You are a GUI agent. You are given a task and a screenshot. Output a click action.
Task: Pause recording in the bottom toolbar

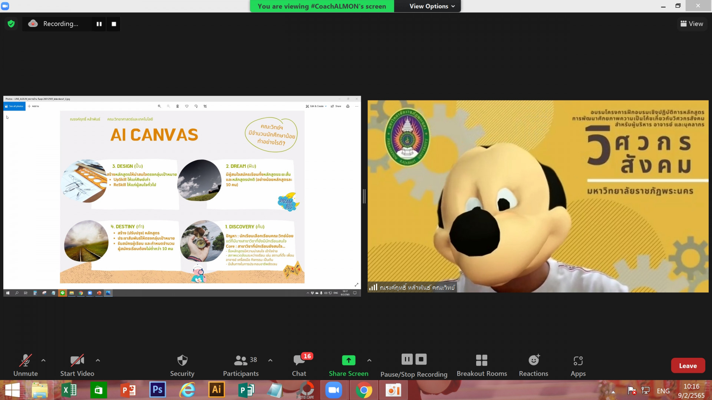point(407,359)
